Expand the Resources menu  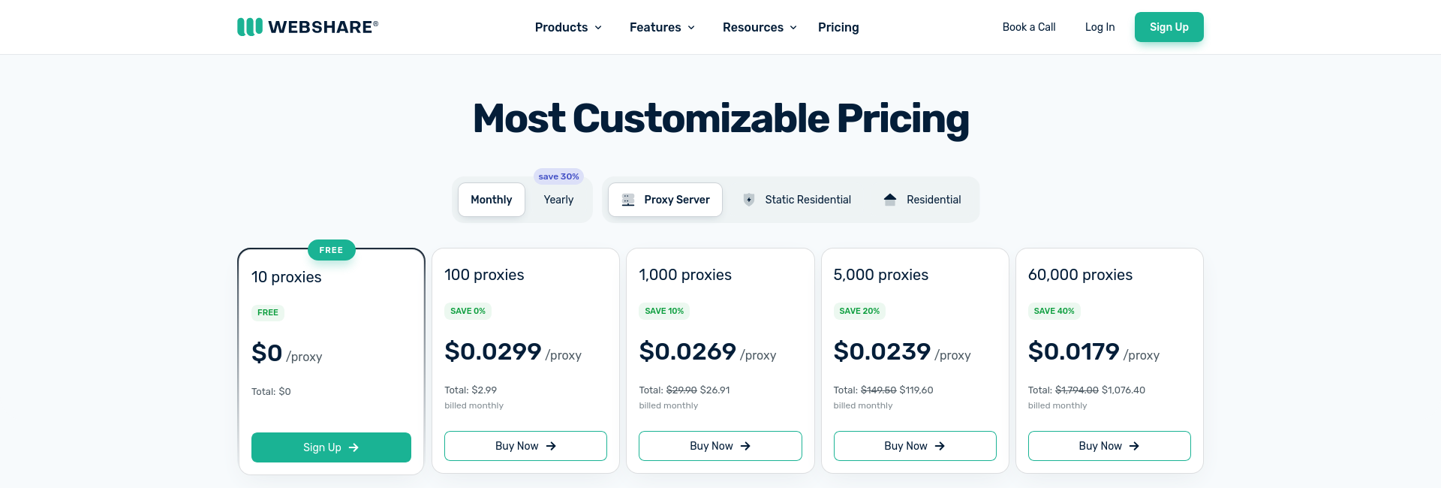coord(759,27)
